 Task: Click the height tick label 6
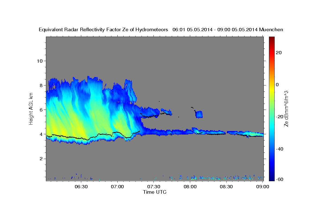(41, 110)
